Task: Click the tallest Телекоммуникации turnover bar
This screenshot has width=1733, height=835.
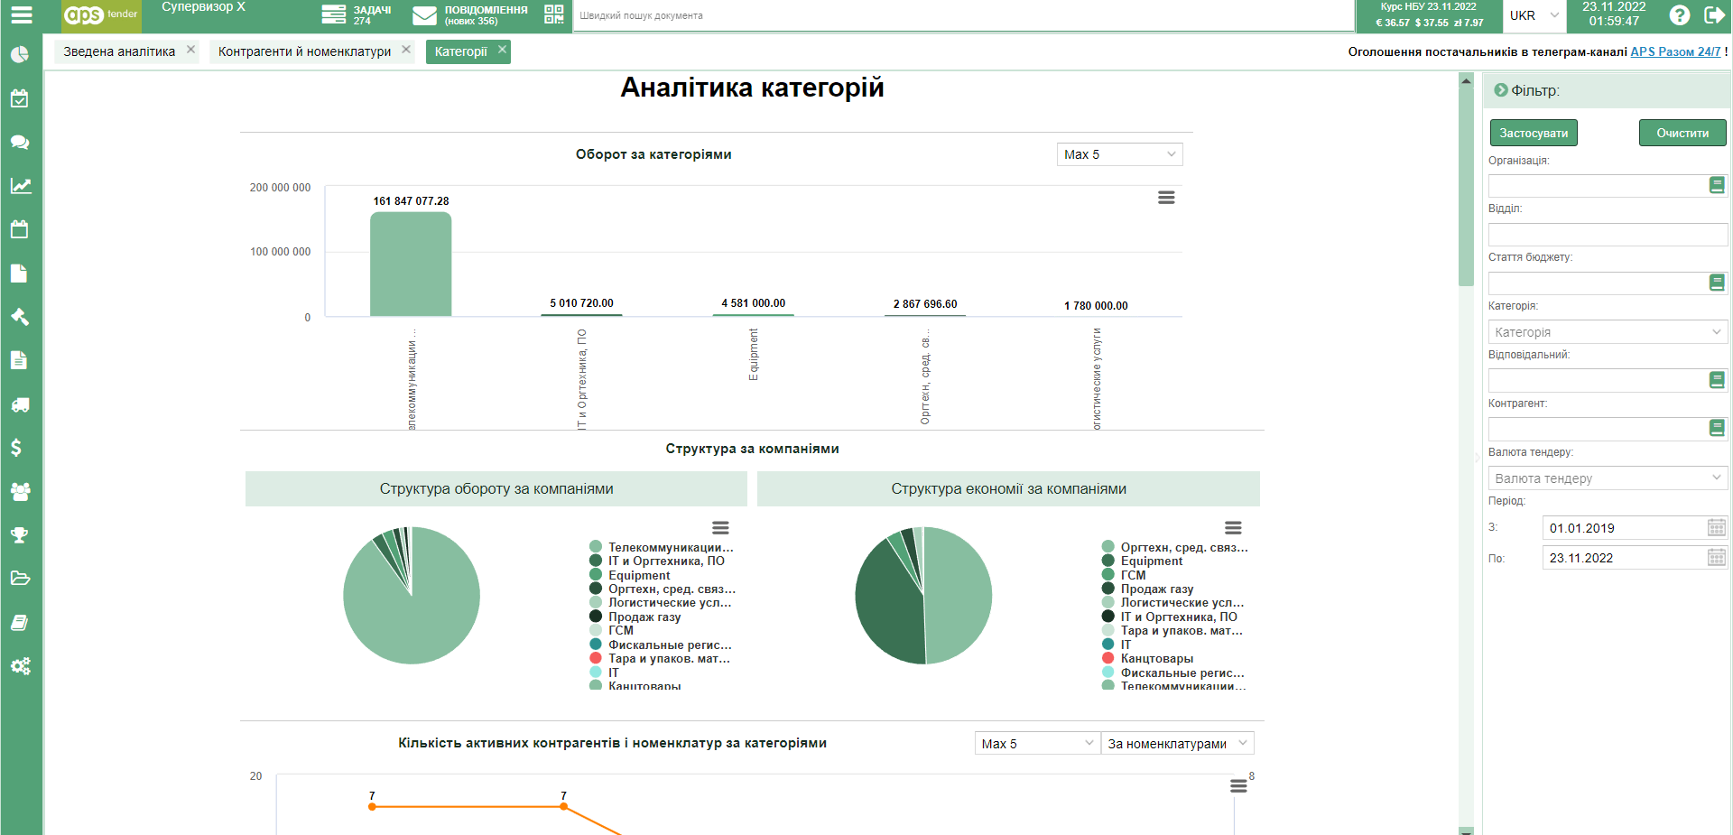Action: [411, 264]
